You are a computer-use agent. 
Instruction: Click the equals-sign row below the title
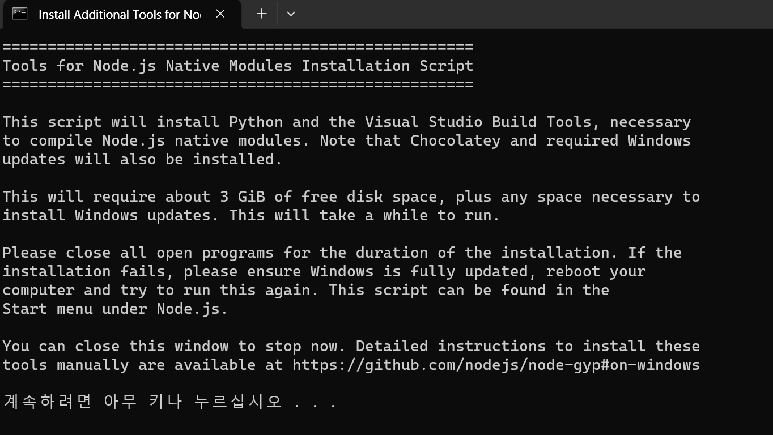tap(238, 84)
